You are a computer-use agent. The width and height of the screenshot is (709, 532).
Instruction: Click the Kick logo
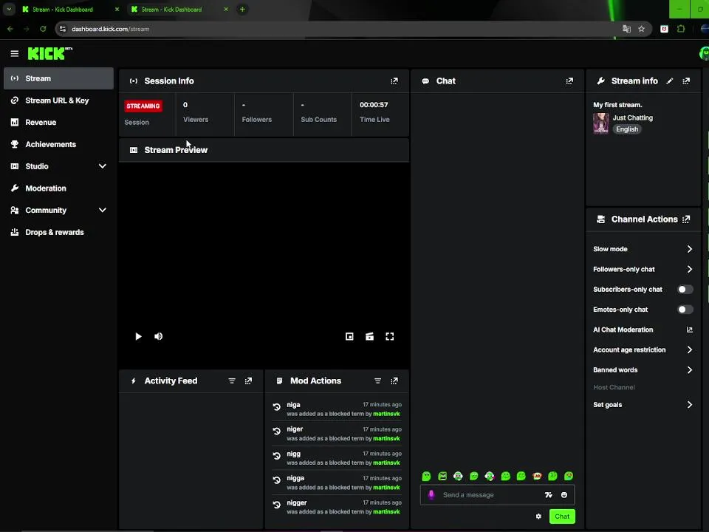coord(49,53)
